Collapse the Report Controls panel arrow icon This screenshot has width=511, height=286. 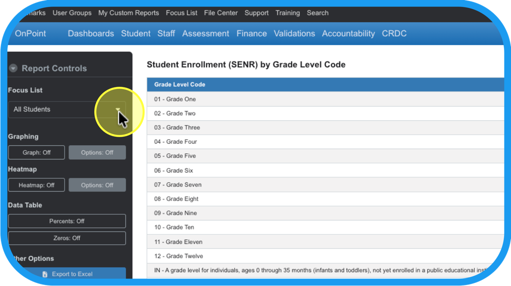(x=13, y=68)
